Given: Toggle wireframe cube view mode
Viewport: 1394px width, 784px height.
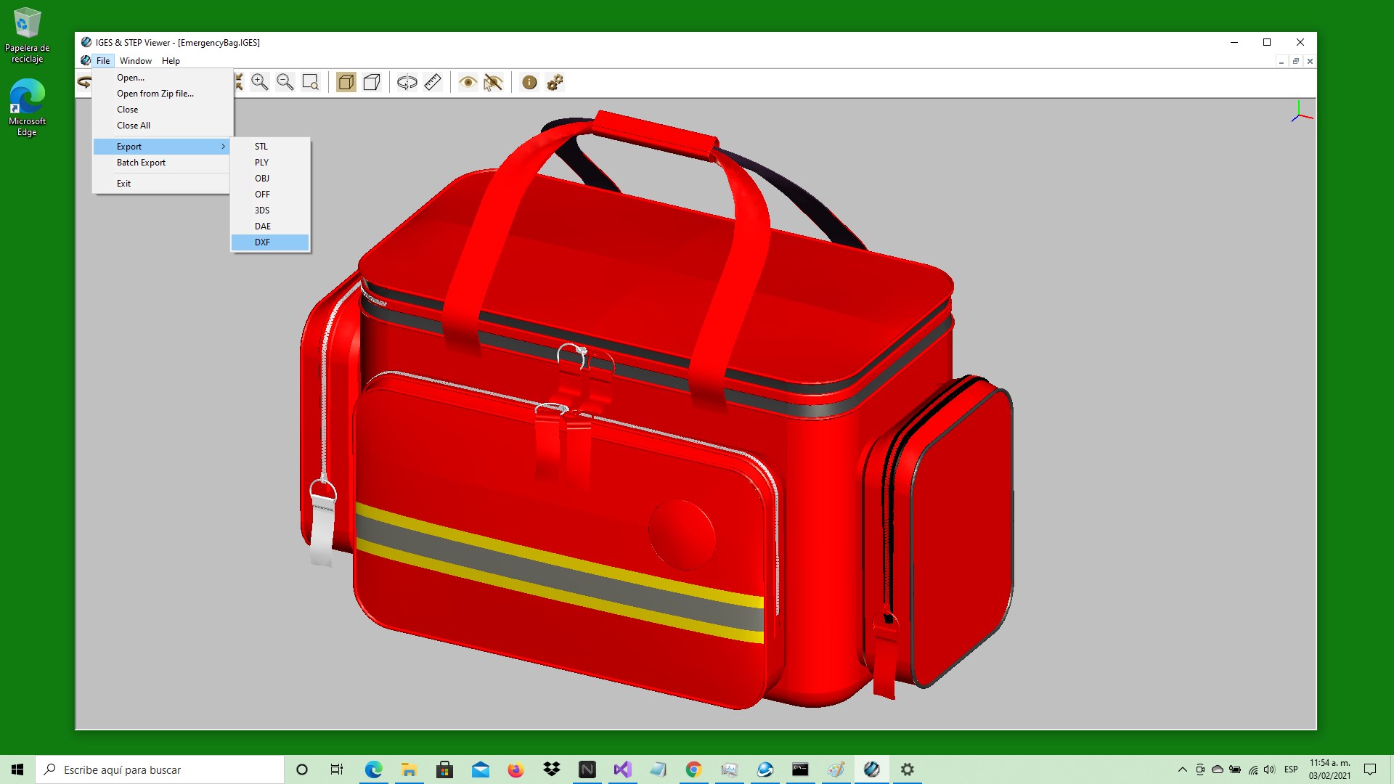Looking at the screenshot, I should click(372, 82).
